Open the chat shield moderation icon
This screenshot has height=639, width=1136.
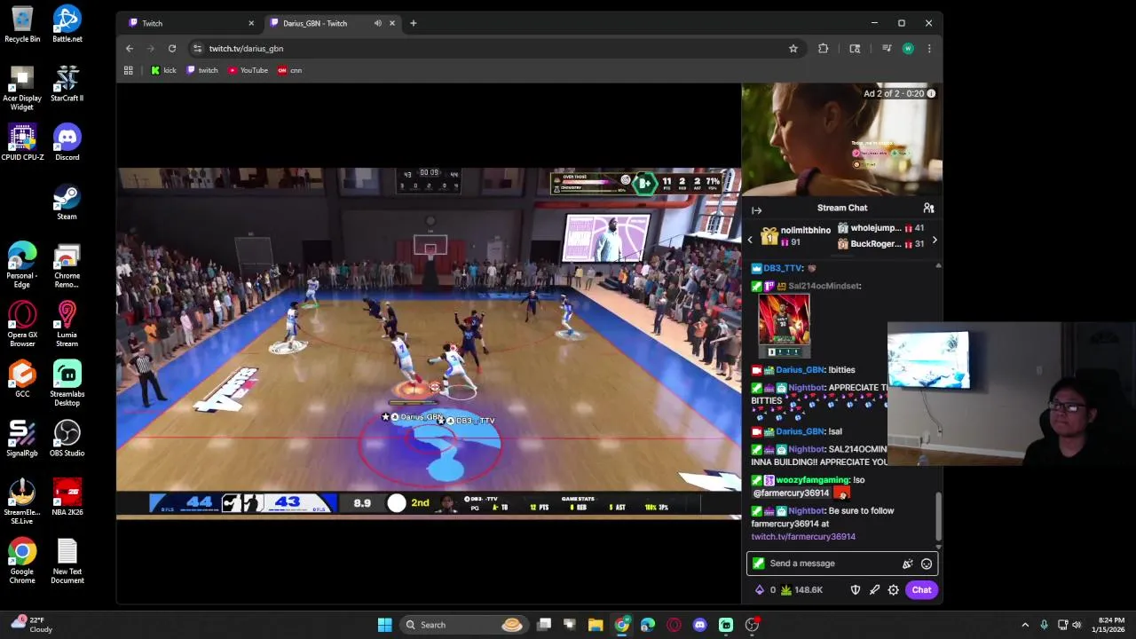point(856,590)
